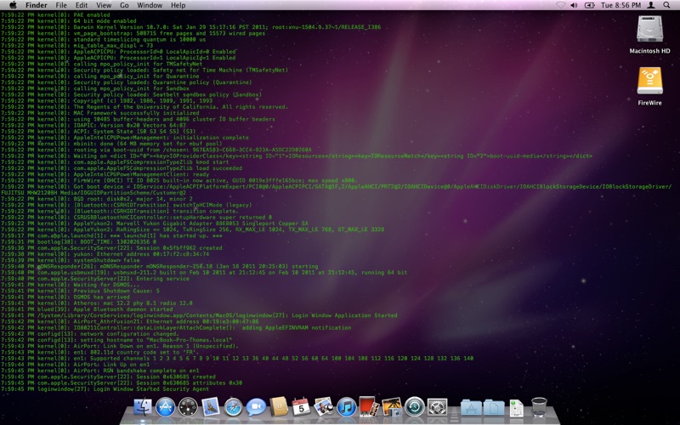The height and width of the screenshot is (425, 680).
Task: Open the fast user switching menu
Action: tap(651, 5)
